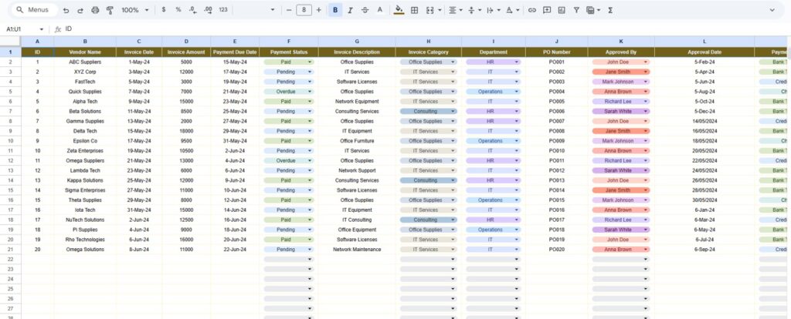This screenshot has width=791, height=319.
Task: Select the 22-Jun-24 due date cell
Action: click(235, 250)
